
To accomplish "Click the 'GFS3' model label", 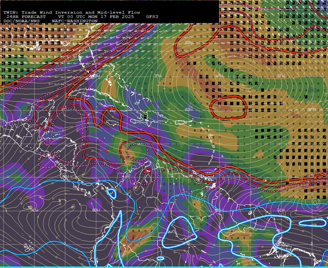I will pyautogui.click(x=152, y=17).
